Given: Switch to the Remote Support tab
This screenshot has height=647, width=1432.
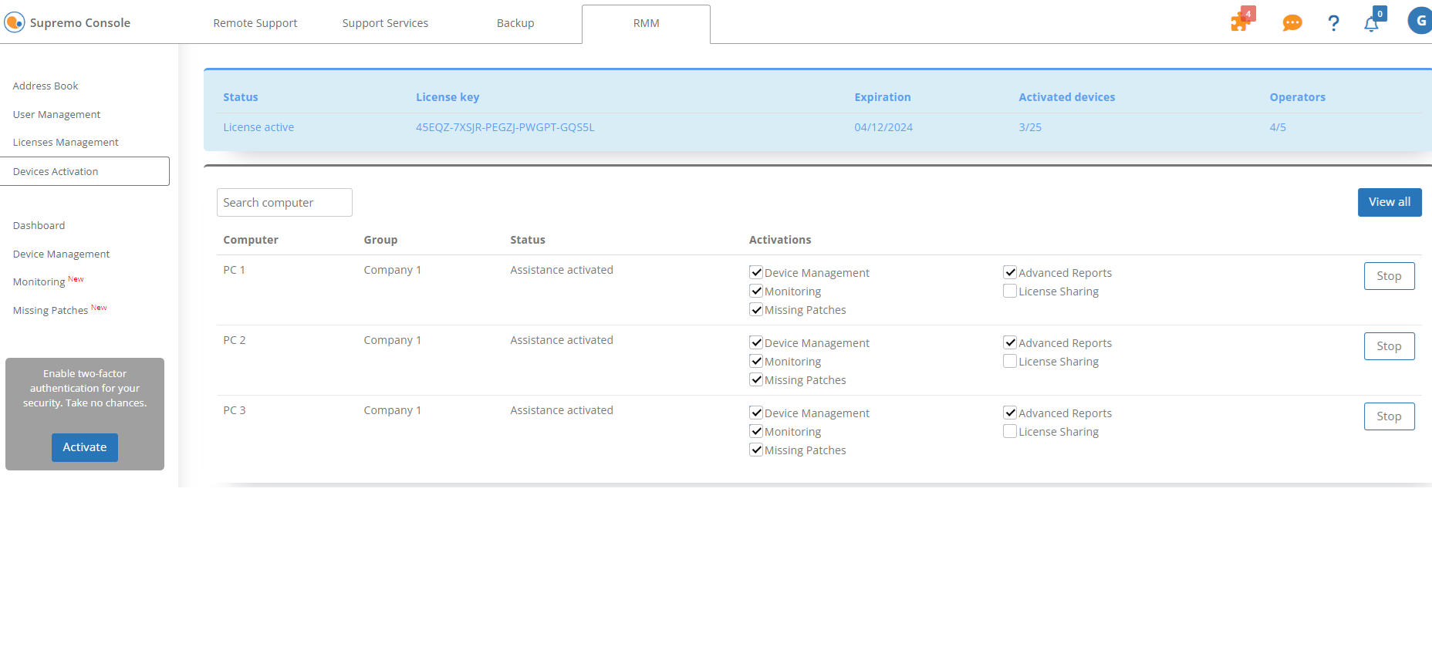Looking at the screenshot, I should pos(255,23).
